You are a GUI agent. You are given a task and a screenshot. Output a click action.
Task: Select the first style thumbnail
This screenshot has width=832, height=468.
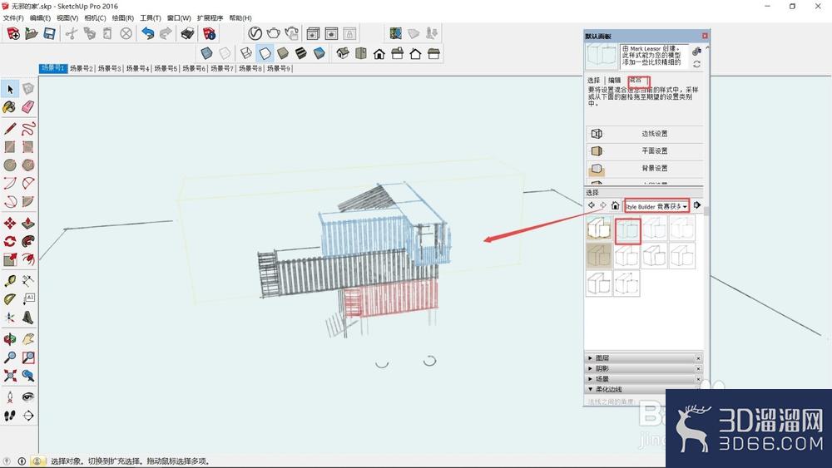pyautogui.click(x=599, y=229)
